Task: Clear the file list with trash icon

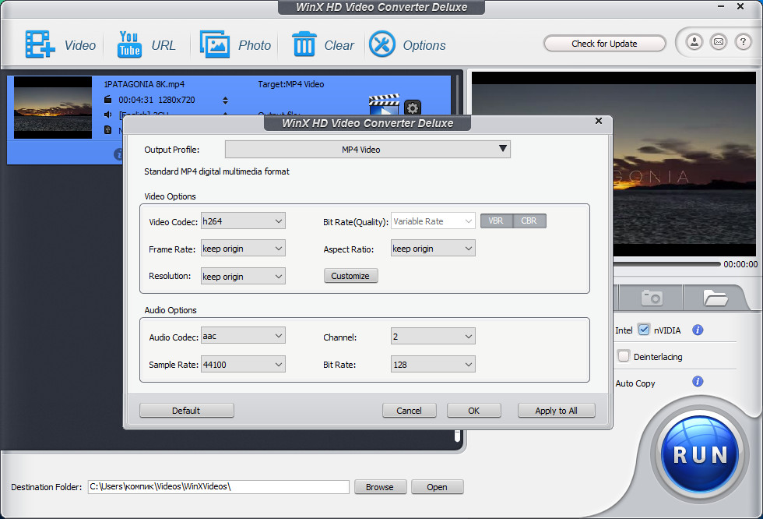Action: pyautogui.click(x=304, y=44)
